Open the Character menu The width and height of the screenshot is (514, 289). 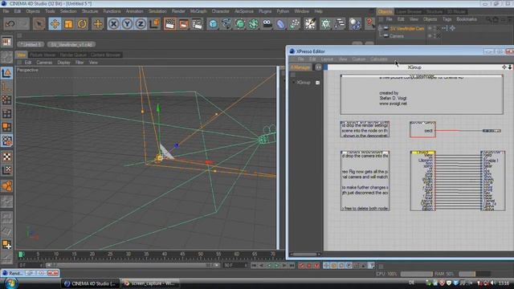pos(220,11)
